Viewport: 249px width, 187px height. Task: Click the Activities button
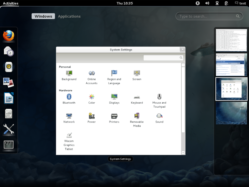coord(11,3)
